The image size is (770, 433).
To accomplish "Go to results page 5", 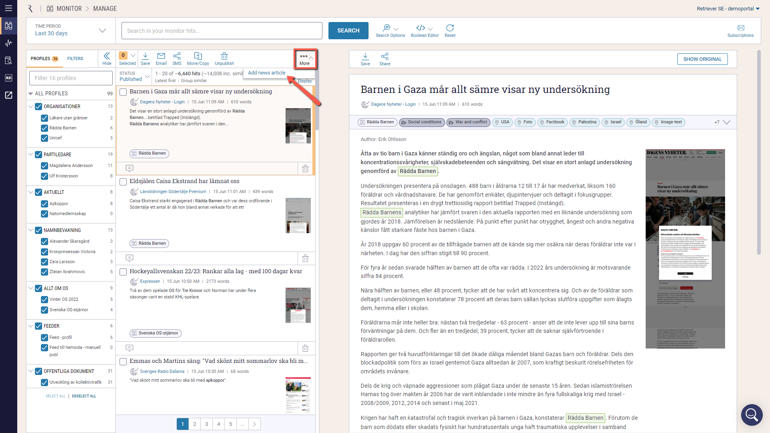I will click(x=230, y=424).
